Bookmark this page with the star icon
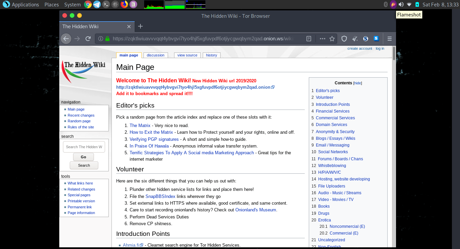The width and height of the screenshot is (460, 249). [x=332, y=39]
